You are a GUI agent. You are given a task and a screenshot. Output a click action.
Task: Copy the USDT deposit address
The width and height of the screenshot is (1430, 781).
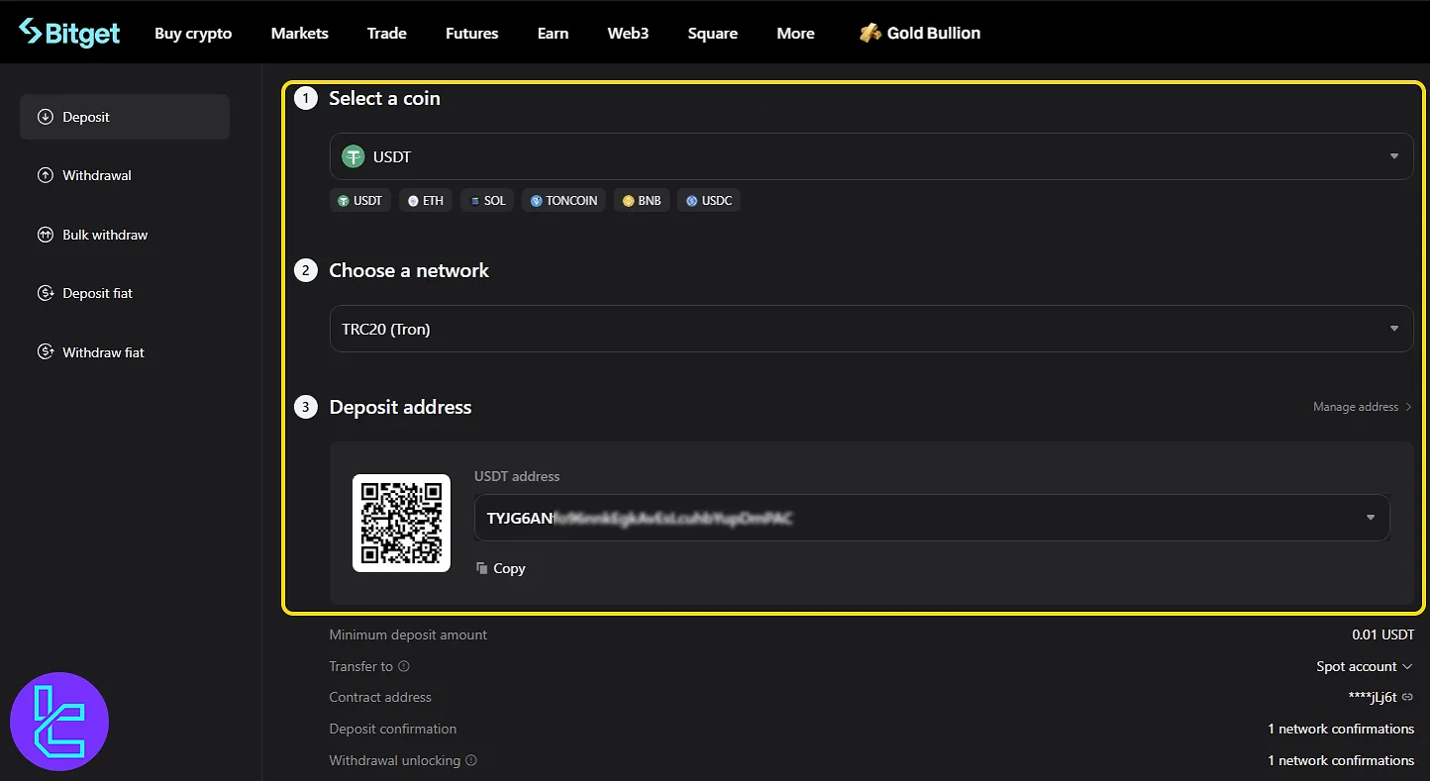[x=501, y=568]
